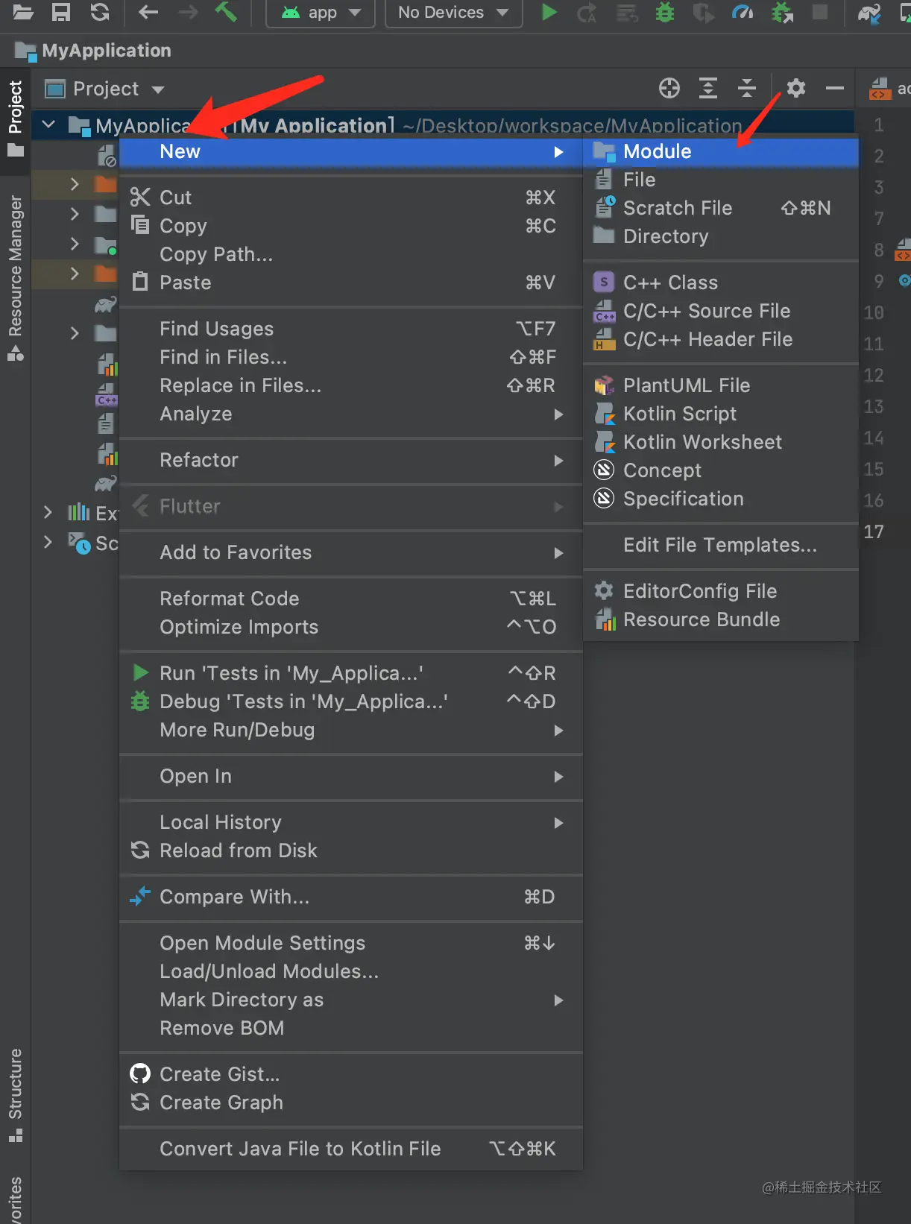Click Open Module Settings menu item
This screenshot has height=1224, width=911.
coord(351,943)
